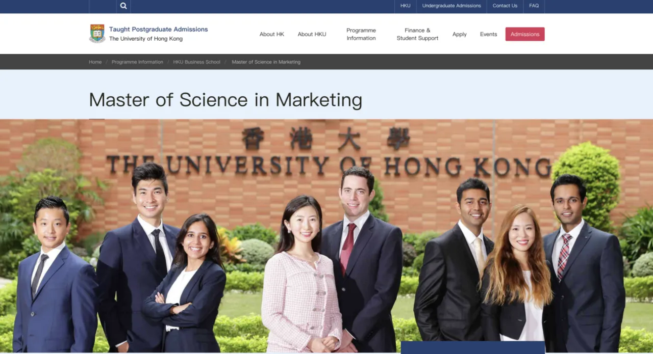Click the search magnifier icon
The height and width of the screenshot is (354, 653).
(x=123, y=6)
